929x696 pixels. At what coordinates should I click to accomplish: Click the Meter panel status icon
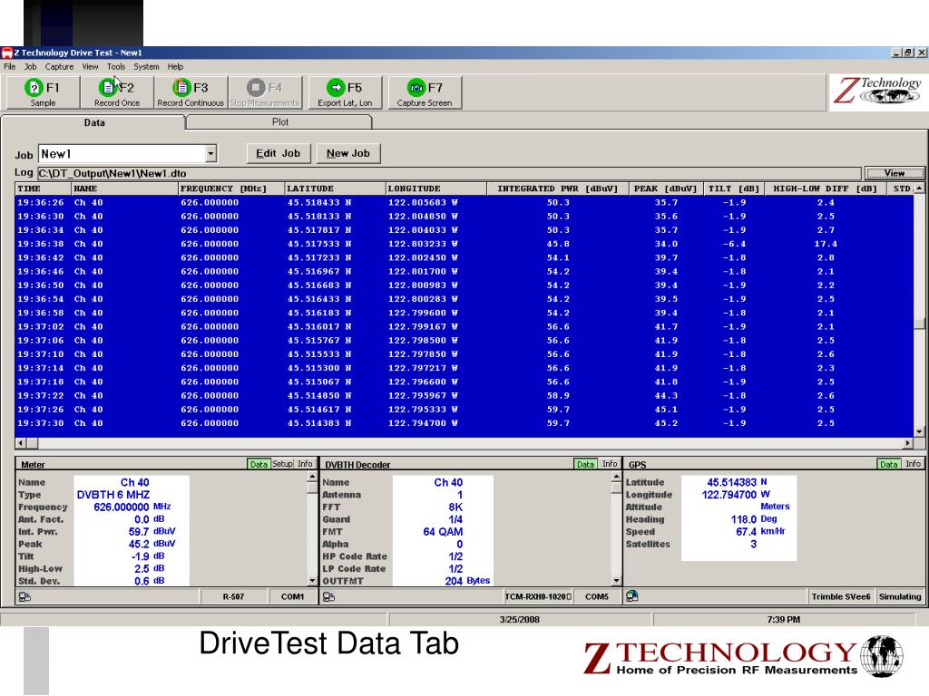(24, 596)
